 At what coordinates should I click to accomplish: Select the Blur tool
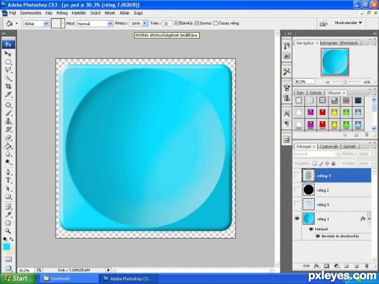tap(8, 154)
